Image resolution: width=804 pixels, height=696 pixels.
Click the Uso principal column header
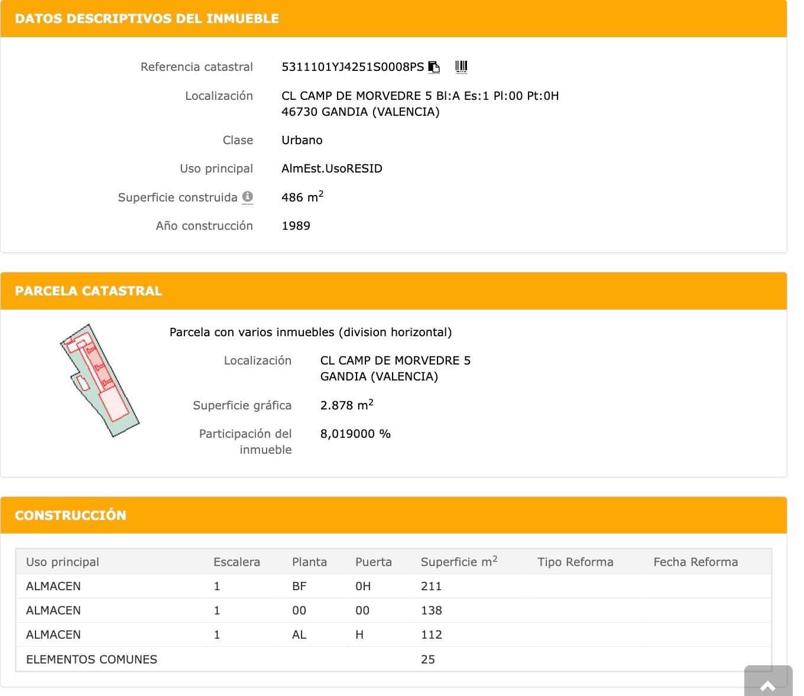click(x=63, y=562)
